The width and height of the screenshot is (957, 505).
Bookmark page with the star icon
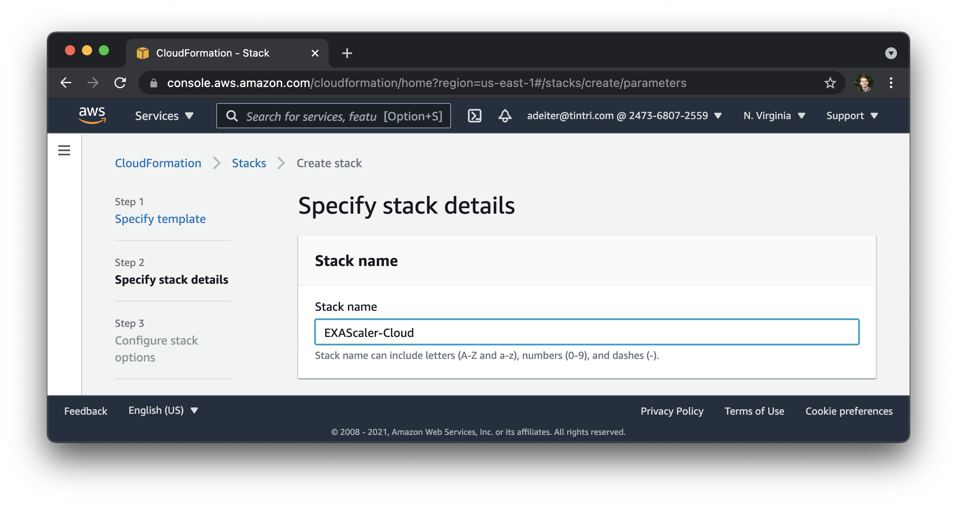(830, 83)
